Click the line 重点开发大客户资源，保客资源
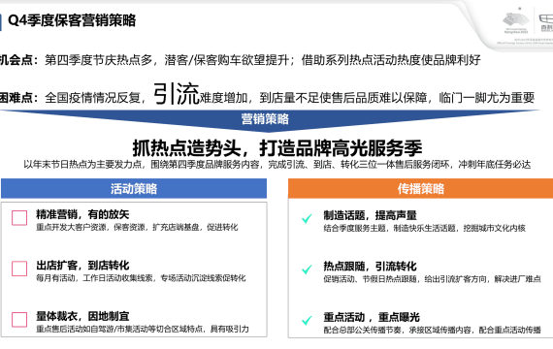The image size is (553, 349). (137, 228)
